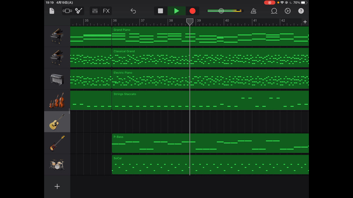The height and width of the screenshot is (198, 353).
Task: Start recording with the red Record button
Action: (x=192, y=11)
